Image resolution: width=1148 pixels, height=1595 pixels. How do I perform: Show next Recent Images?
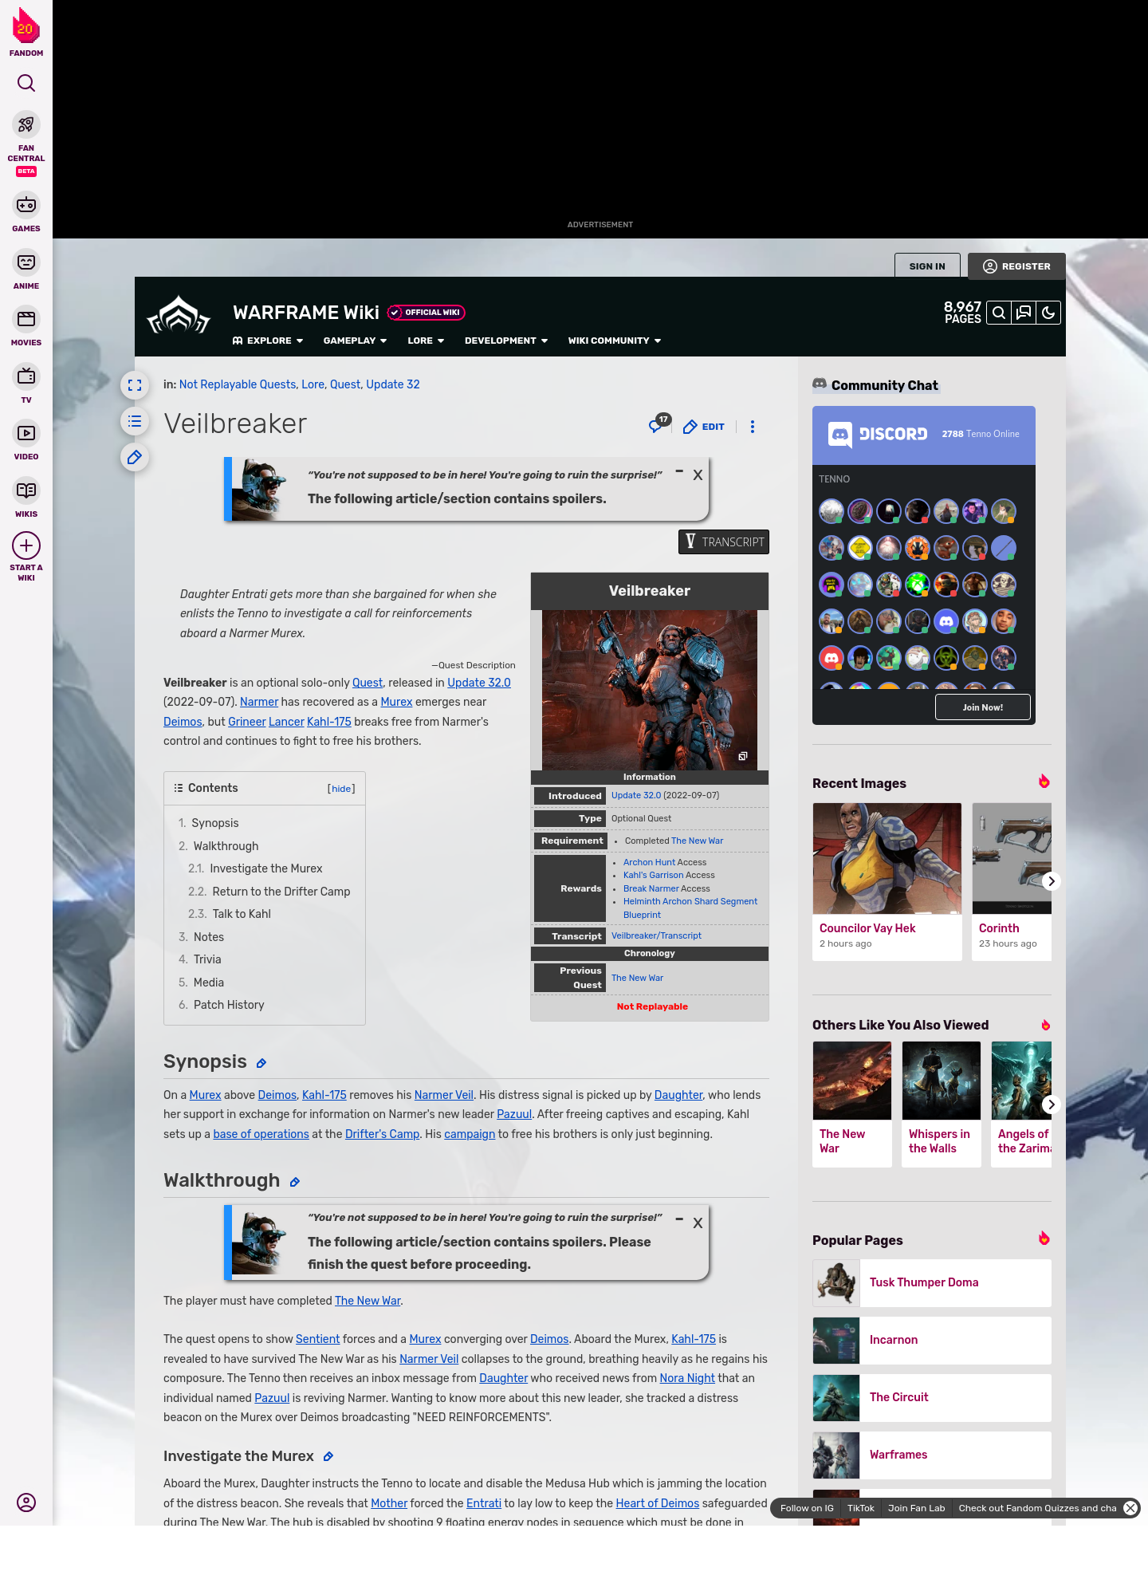(x=1052, y=881)
